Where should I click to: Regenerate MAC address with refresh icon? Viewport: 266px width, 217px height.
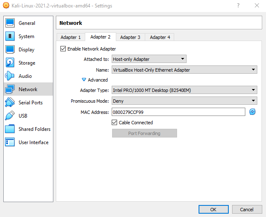coord(252,112)
